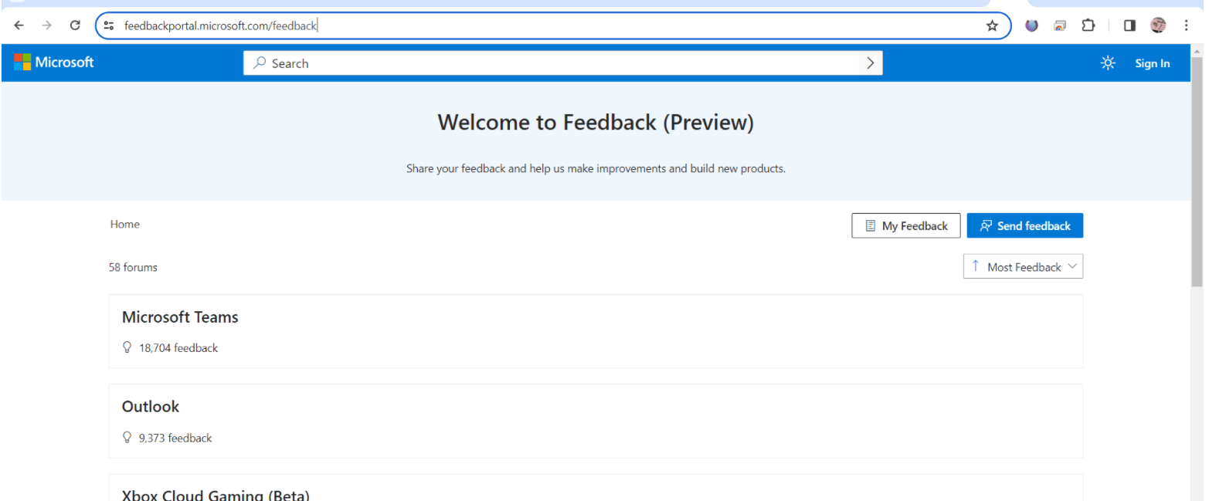Viewport: 1209px width, 501px height.
Task: Click the Send feedback button
Action: pos(1025,225)
